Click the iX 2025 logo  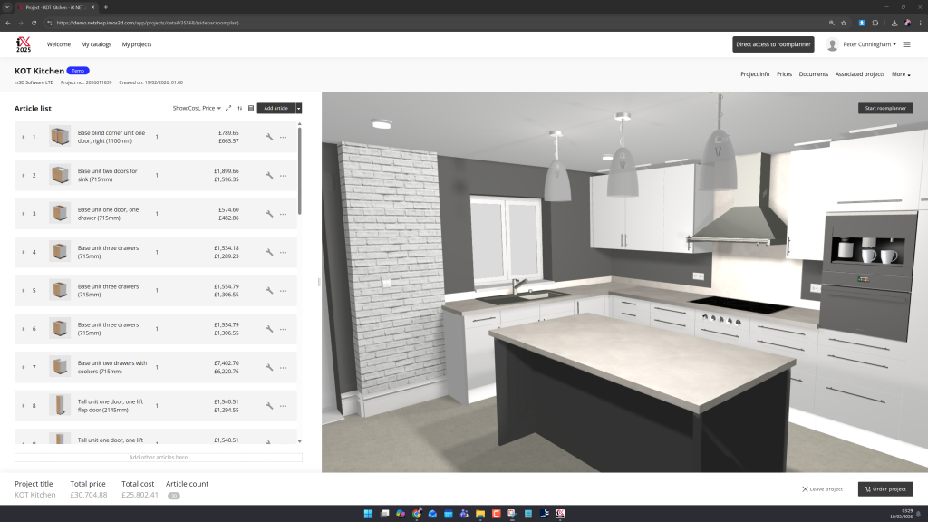coord(24,44)
